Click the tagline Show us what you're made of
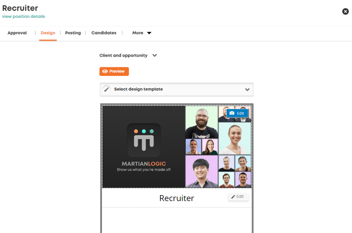 tap(144, 169)
